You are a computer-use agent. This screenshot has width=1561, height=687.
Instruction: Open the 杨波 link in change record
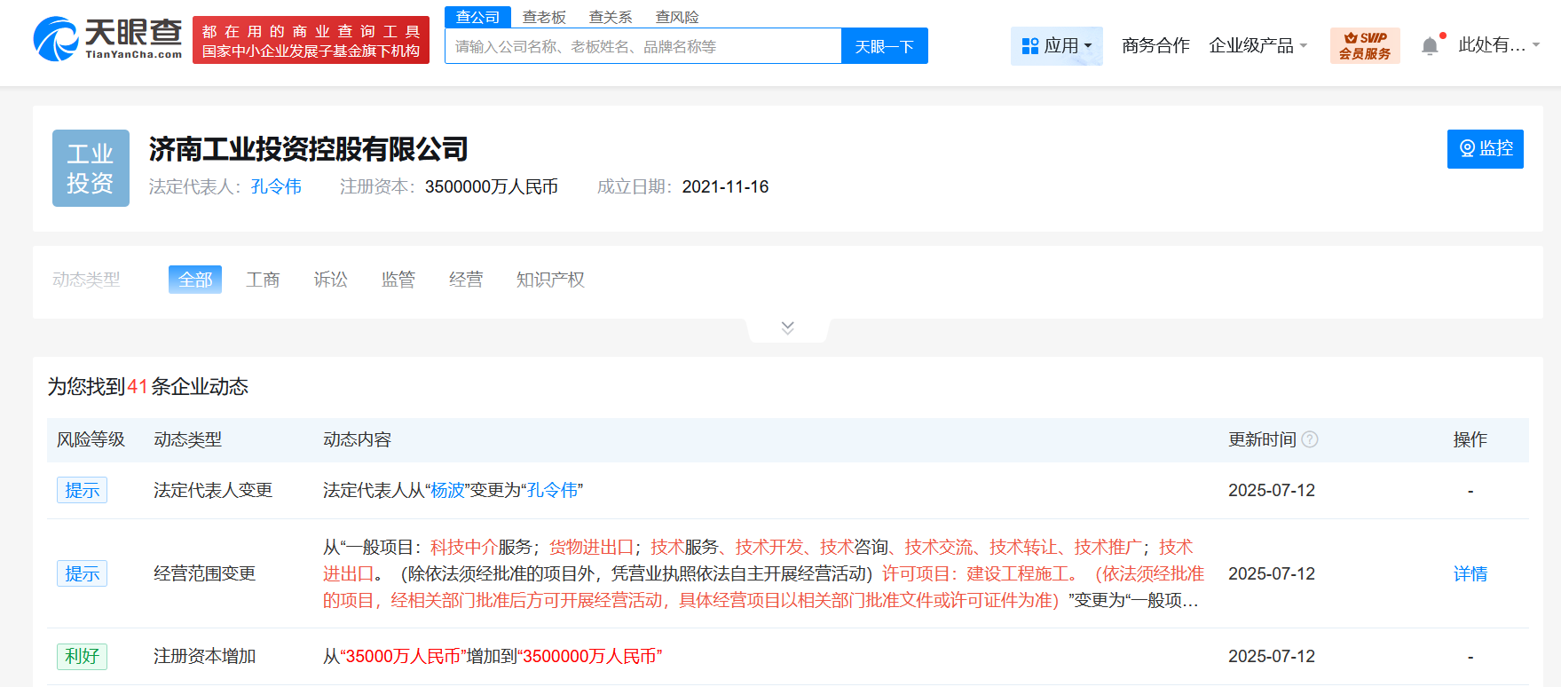click(x=448, y=490)
